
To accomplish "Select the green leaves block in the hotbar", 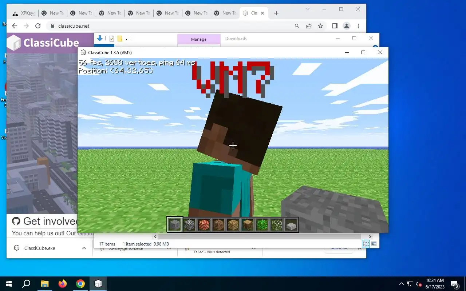I will (262, 225).
